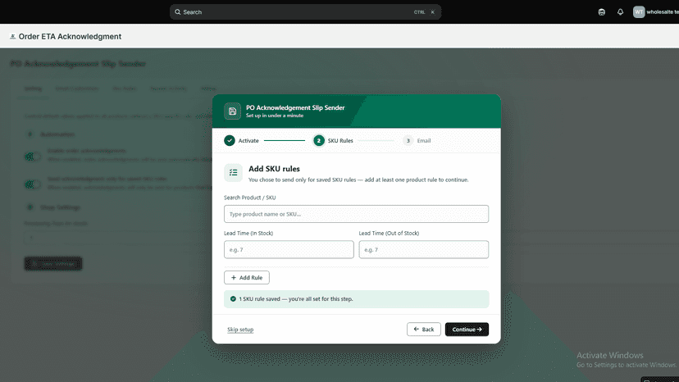The image size is (679, 382).
Task: Click the Order ETA Acknowledgment app icon
Action: coord(12,37)
